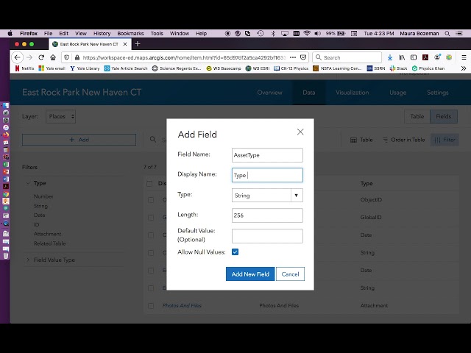Collapse the Type filter group
The image size is (471, 353).
28,183
